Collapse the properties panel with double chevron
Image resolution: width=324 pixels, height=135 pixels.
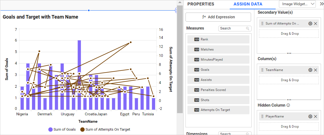click(x=322, y=4)
